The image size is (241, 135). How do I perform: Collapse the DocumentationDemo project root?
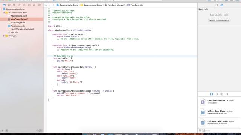click(x=2, y=9)
